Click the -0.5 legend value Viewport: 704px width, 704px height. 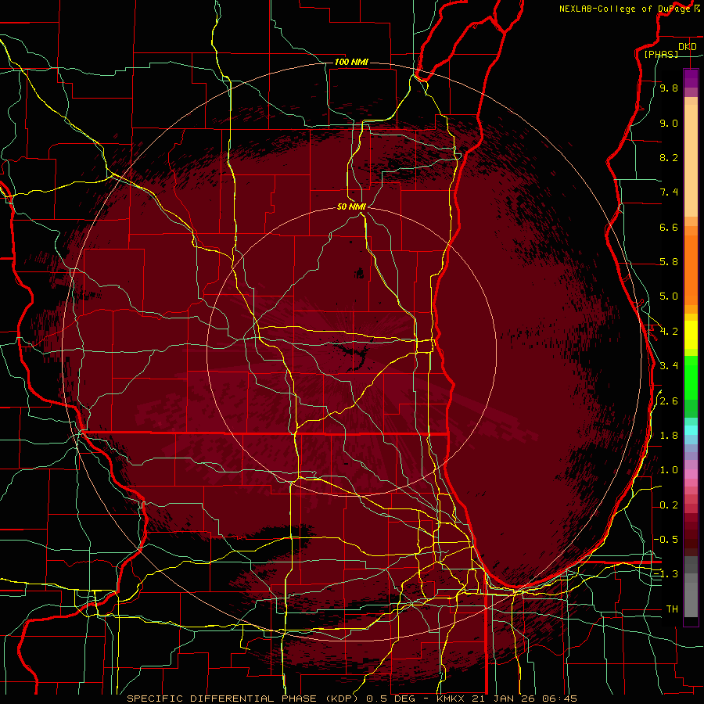[x=666, y=540]
